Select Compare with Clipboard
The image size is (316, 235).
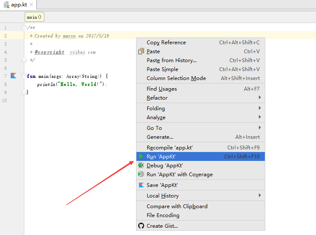177,206
